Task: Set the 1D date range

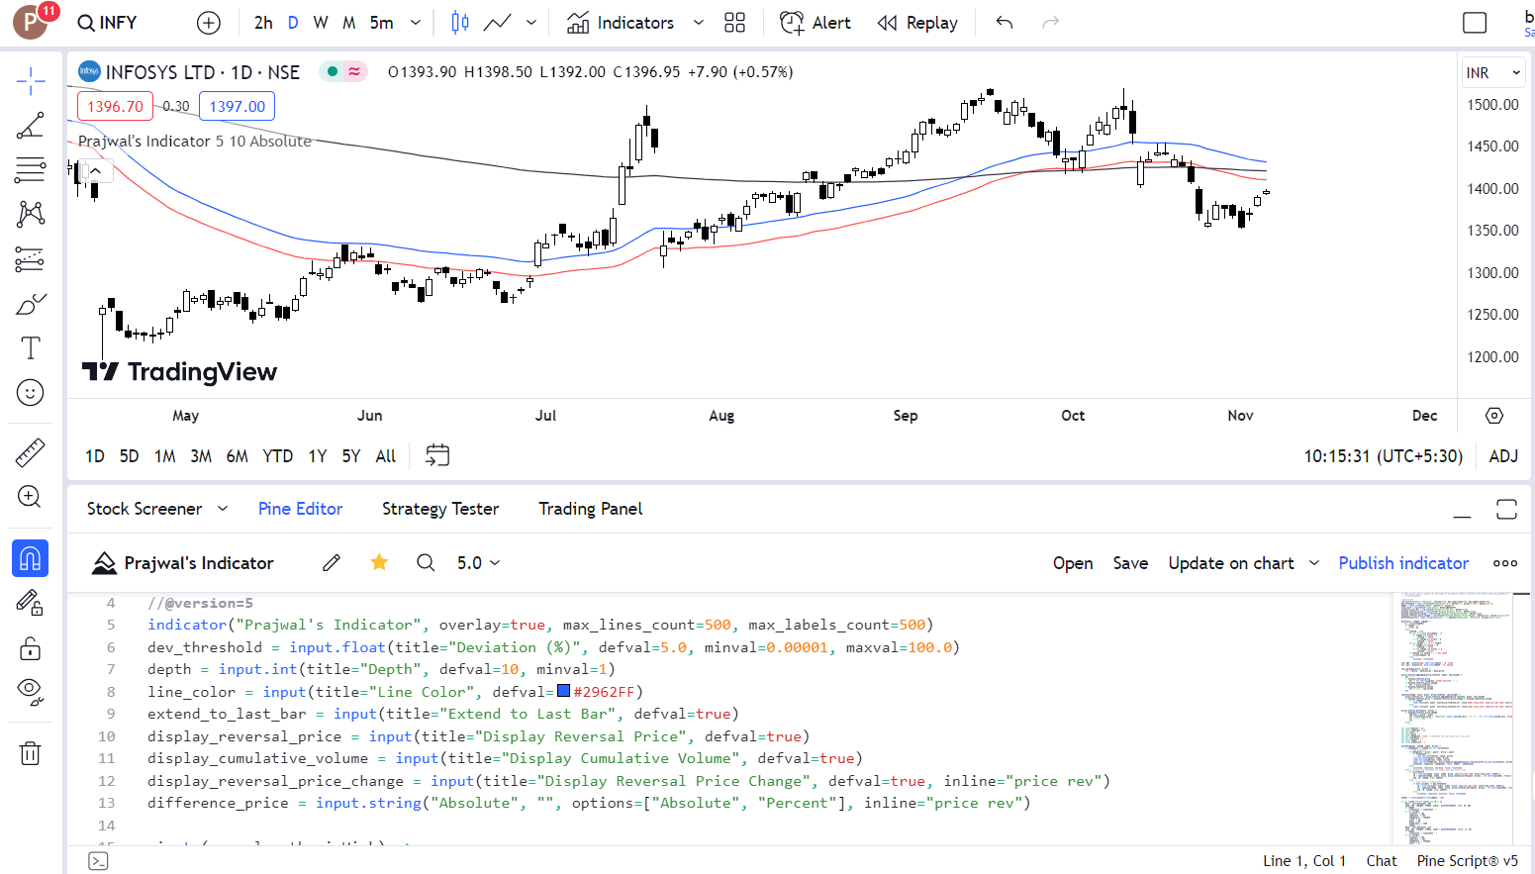Action: (95, 456)
